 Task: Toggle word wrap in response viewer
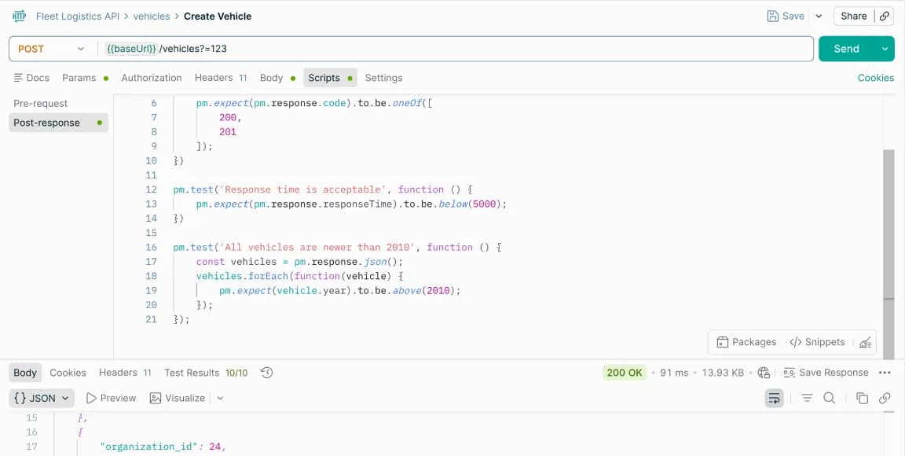coord(774,398)
